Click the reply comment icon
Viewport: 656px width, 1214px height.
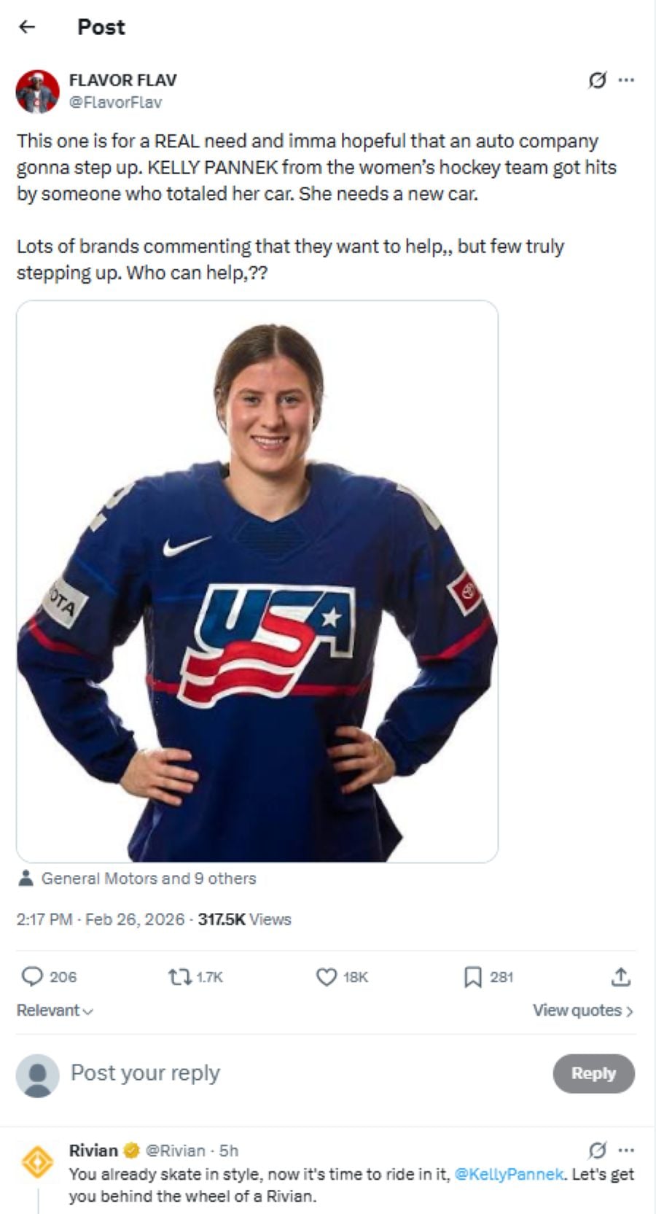point(33,976)
